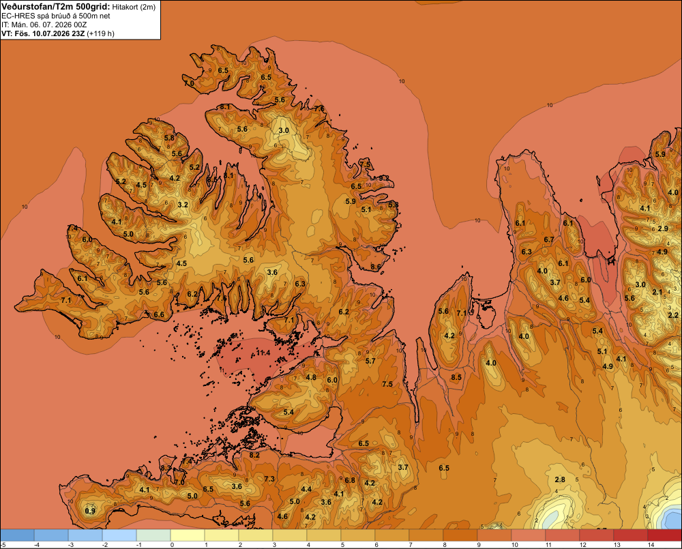Click the '11.4' temperature value over the bay
This screenshot has width=682, height=549.
[263, 353]
